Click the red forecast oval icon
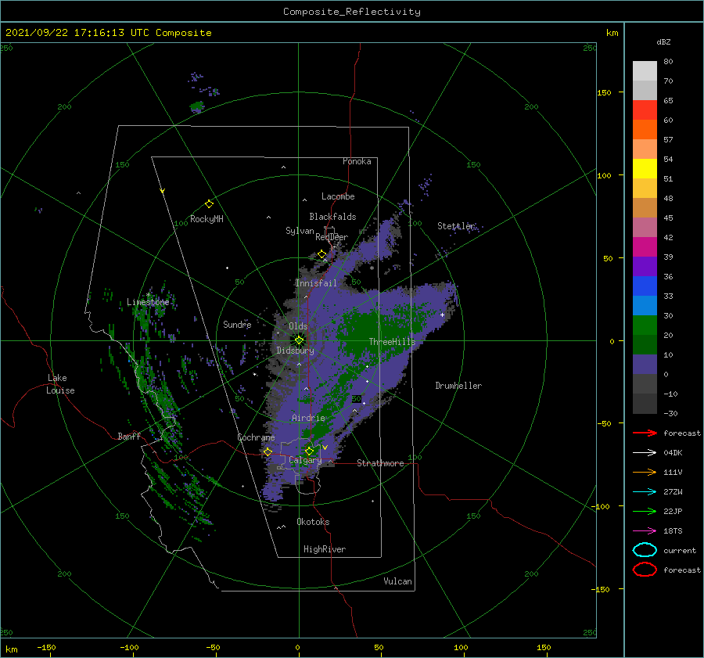This screenshot has width=704, height=658. (x=645, y=570)
